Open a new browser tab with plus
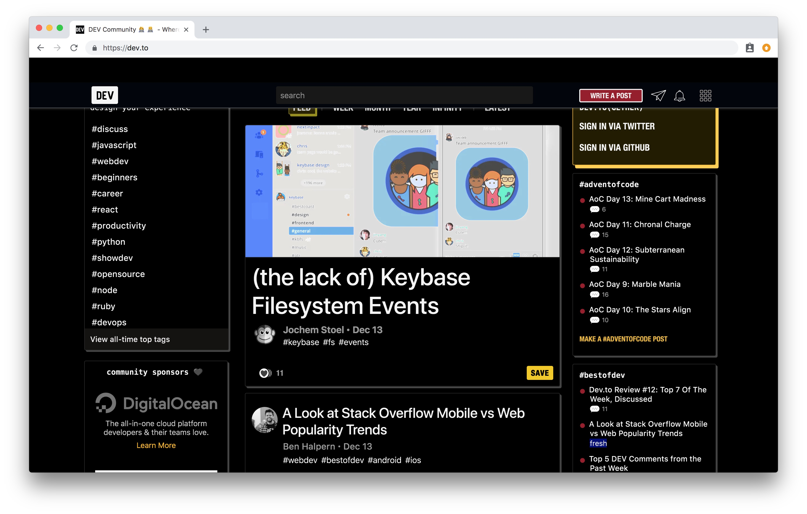 tap(206, 29)
